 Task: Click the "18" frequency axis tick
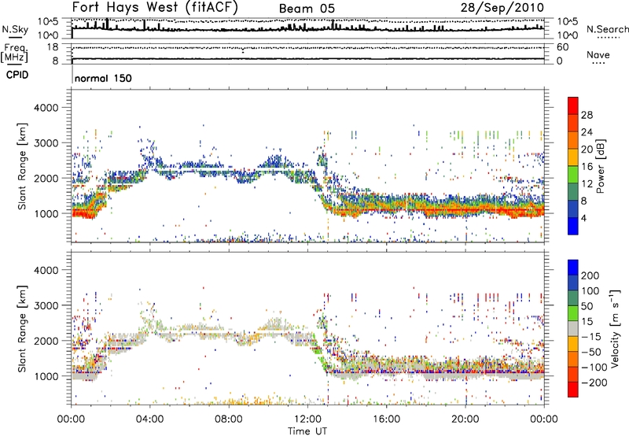pos(52,47)
